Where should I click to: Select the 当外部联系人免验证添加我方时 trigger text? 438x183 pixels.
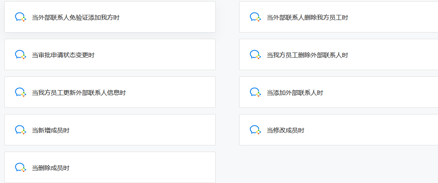pos(76,17)
